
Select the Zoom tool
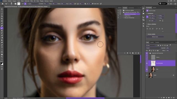click(2, 57)
